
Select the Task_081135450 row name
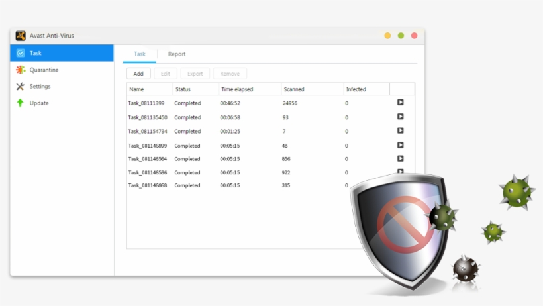tap(148, 117)
